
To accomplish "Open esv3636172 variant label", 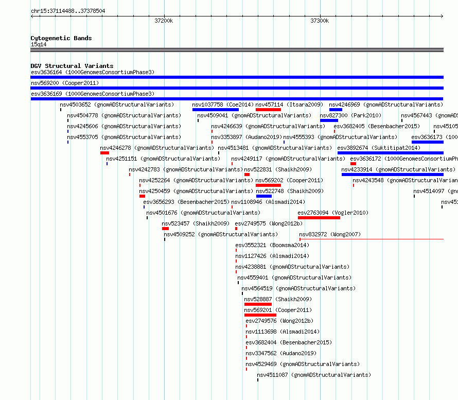I will 404,159.
